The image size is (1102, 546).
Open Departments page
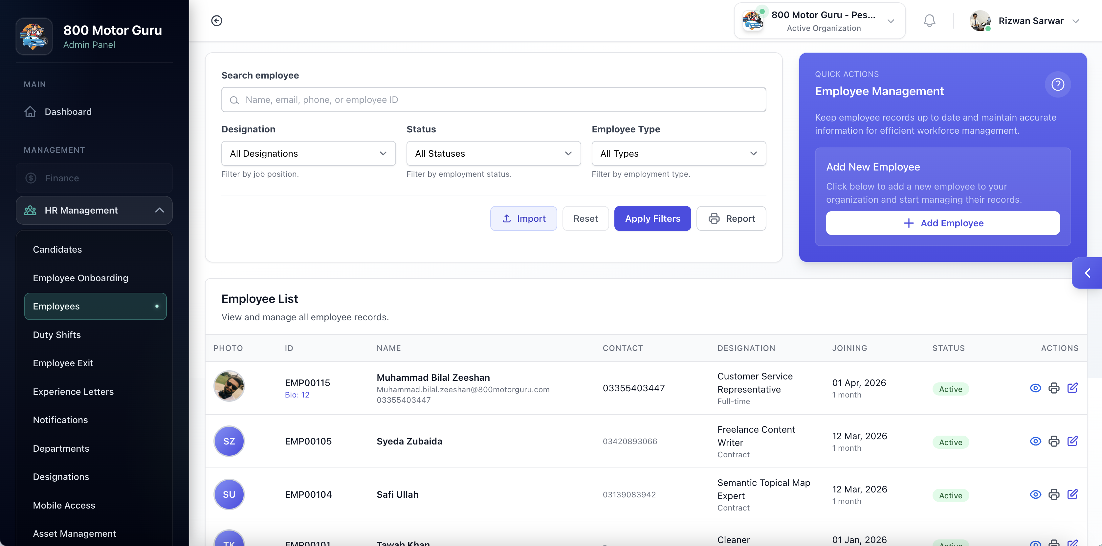click(x=61, y=449)
